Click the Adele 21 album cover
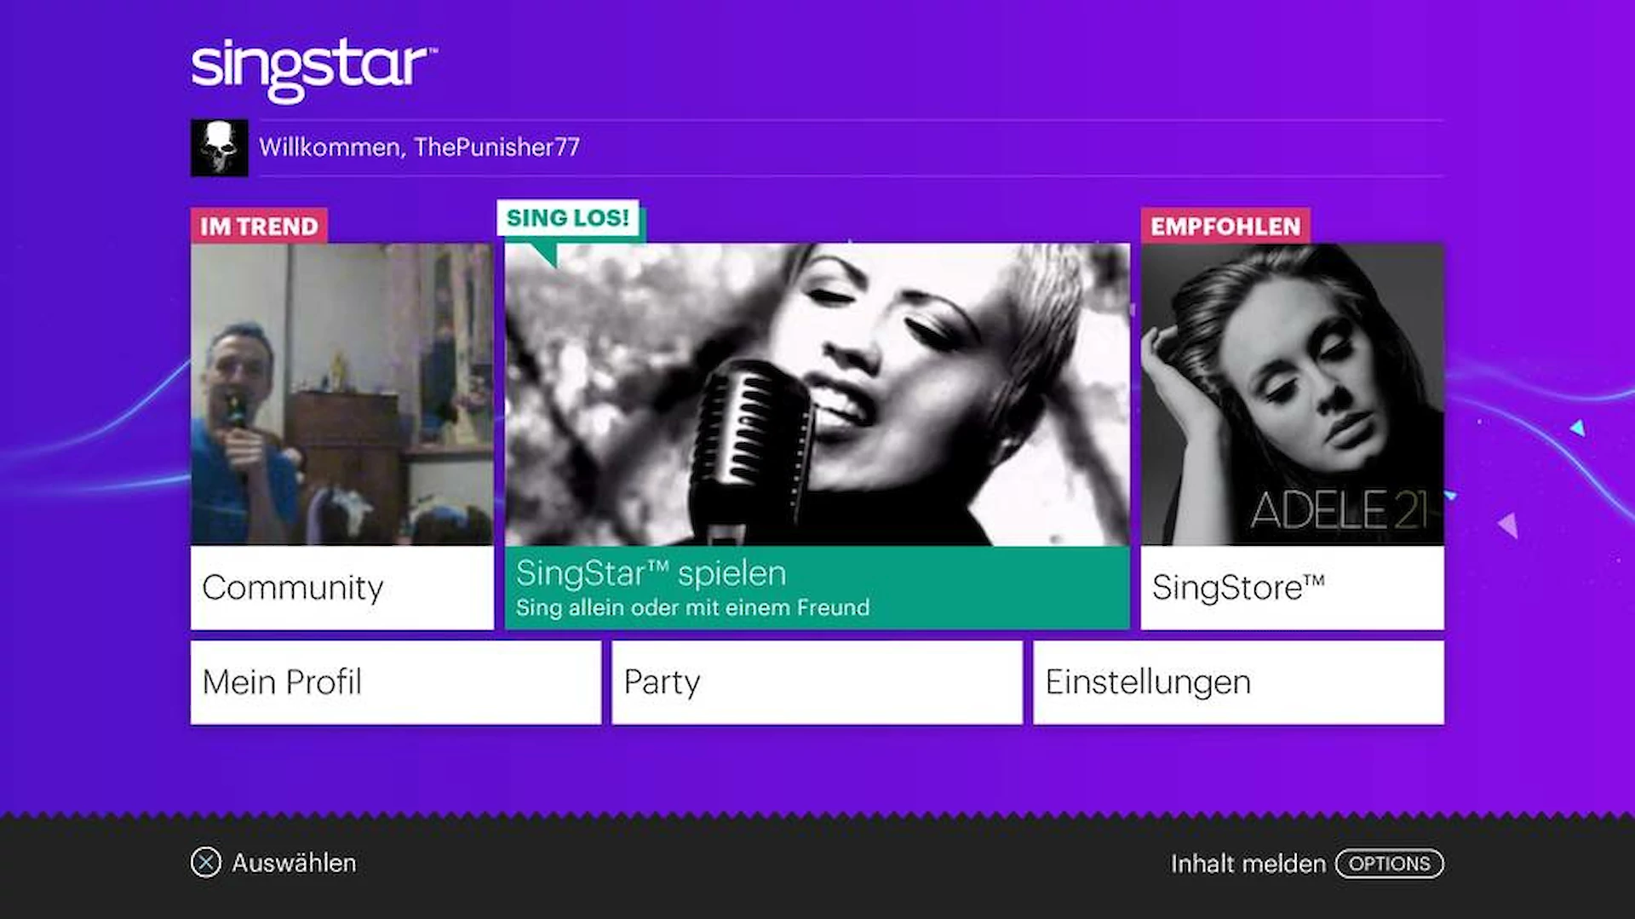This screenshot has height=919, width=1635. [x=1293, y=394]
